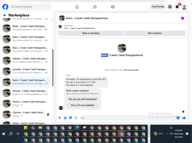
Task: Go to Facebook home via the logo
Action: pos(5,7)
